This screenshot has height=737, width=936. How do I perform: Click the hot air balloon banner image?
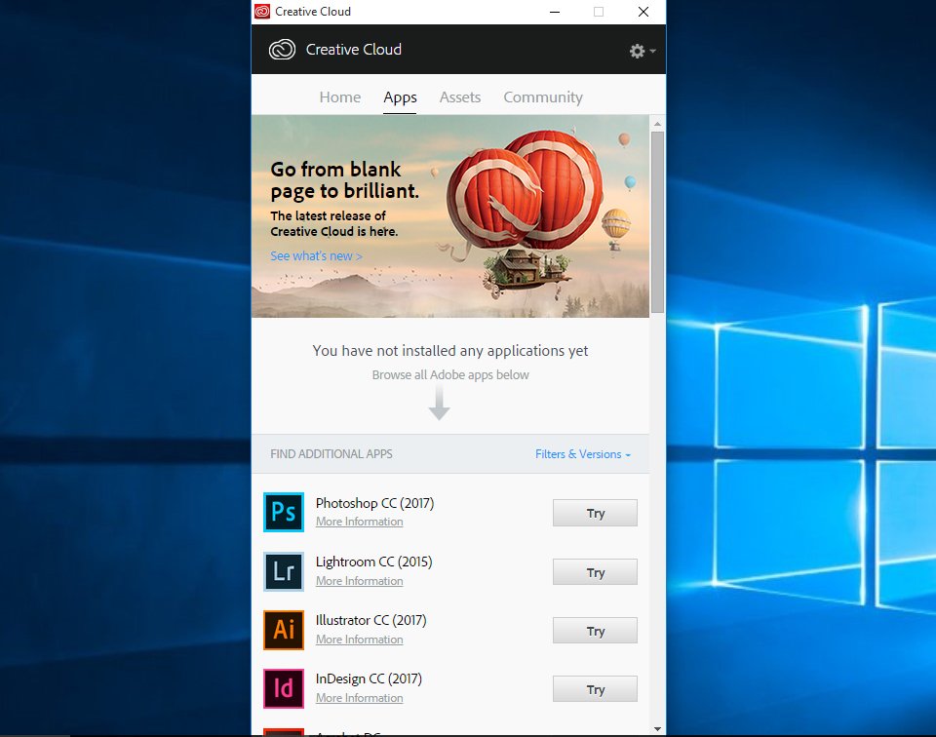[450, 216]
